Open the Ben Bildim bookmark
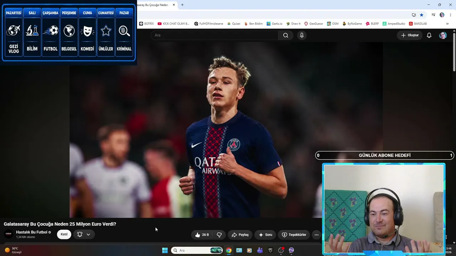Screen dimensions: 456x256 tap(253, 24)
